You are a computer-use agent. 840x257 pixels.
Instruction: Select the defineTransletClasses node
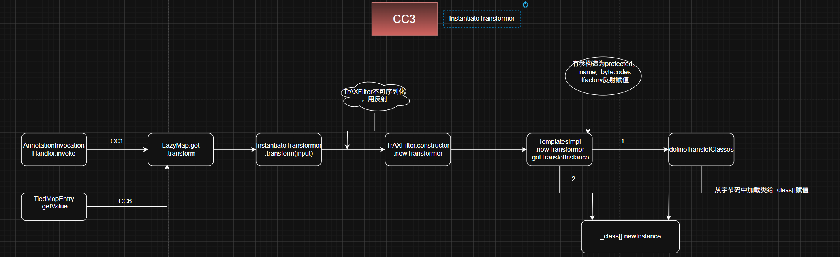[701, 150]
